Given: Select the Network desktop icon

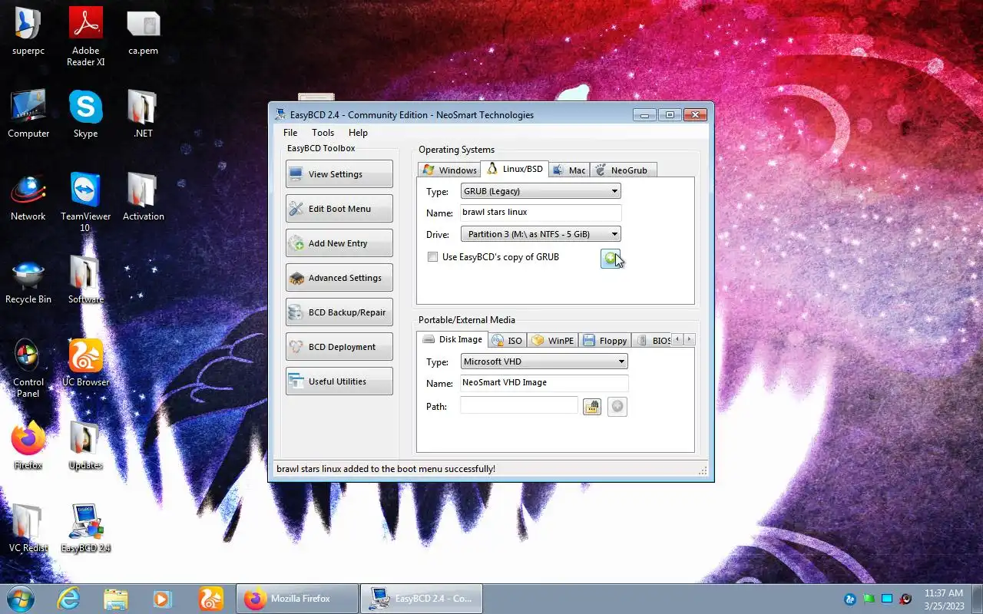Looking at the screenshot, I should point(28,197).
